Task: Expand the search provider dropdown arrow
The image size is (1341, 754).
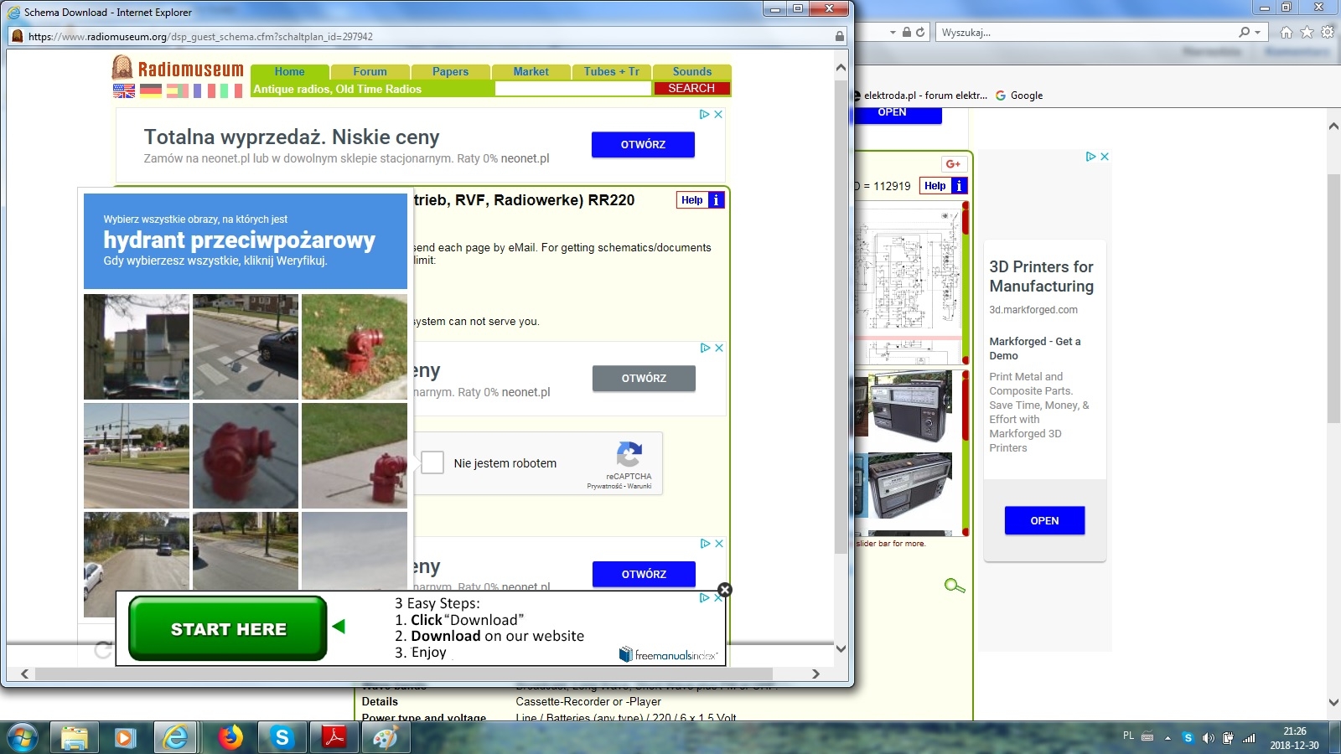Action: pos(1257,33)
